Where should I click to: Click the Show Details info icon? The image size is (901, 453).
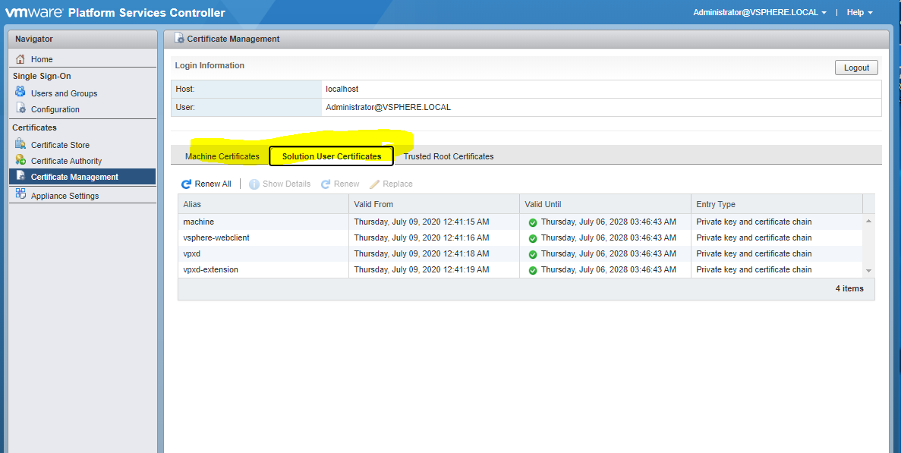click(254, 184)
